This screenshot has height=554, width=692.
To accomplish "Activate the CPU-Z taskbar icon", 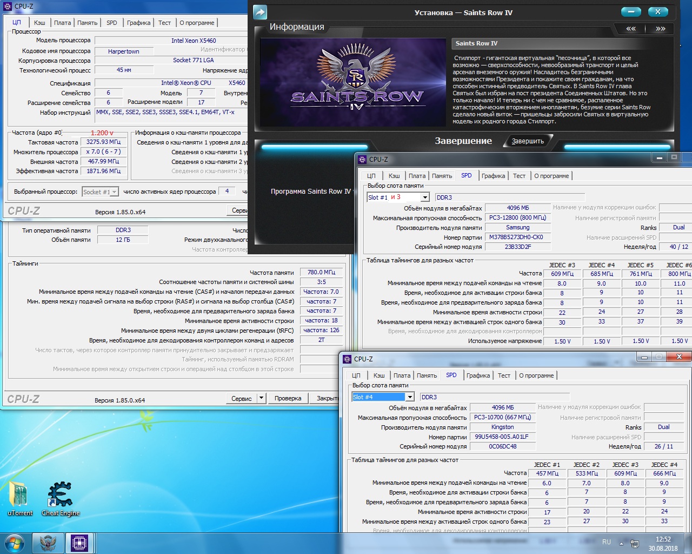I will 79,543.
